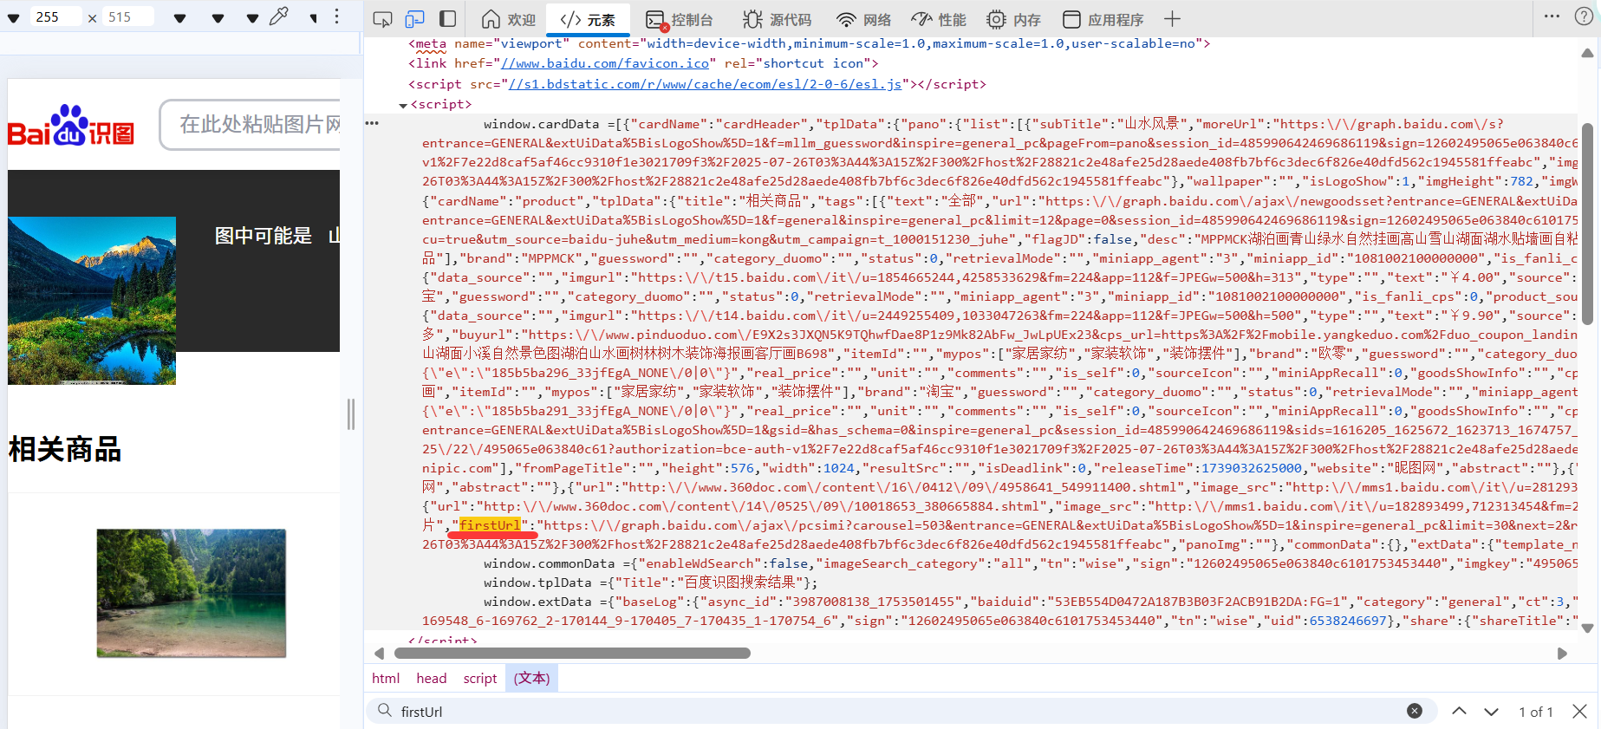The image size is (1601, 729).
Task: Open the 源代码 sources tab
Action: click(778, 19)
